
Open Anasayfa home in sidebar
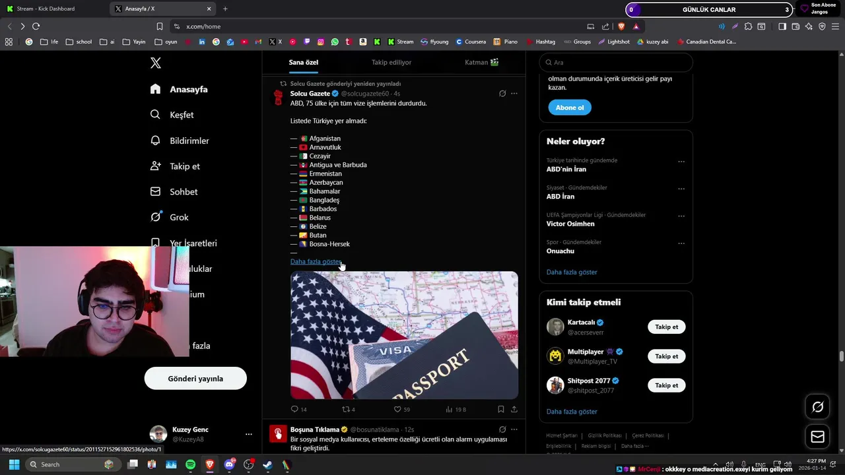point(179,89)
